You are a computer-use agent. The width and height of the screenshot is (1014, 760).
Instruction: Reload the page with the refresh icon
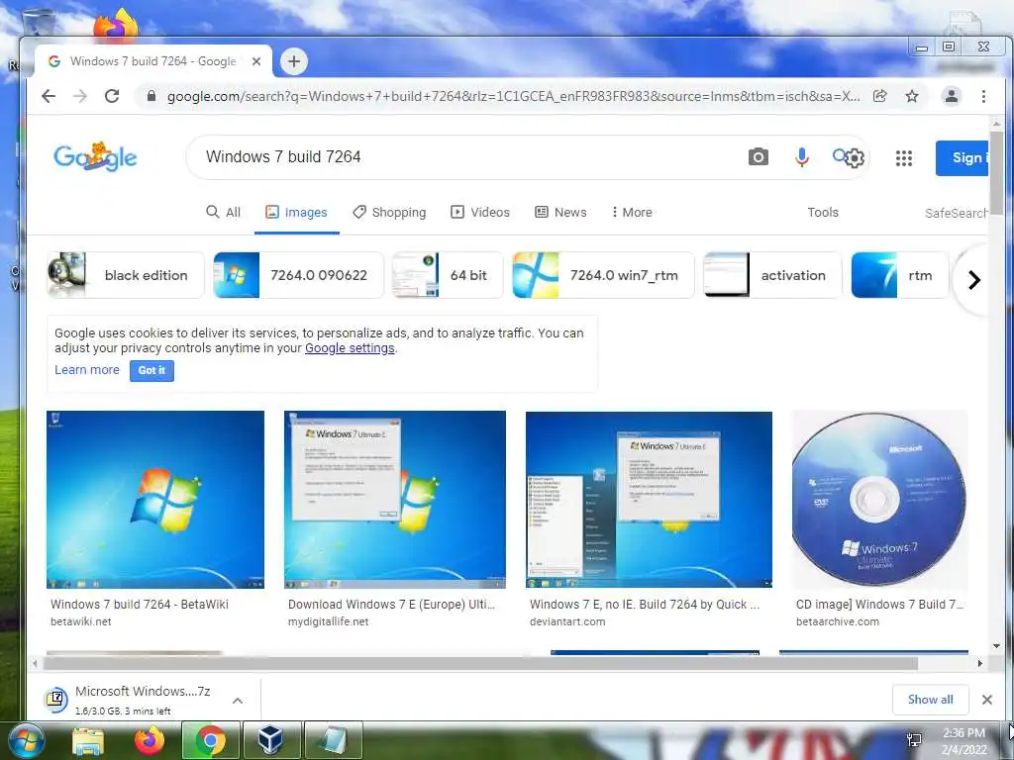(x=112, y=96)
